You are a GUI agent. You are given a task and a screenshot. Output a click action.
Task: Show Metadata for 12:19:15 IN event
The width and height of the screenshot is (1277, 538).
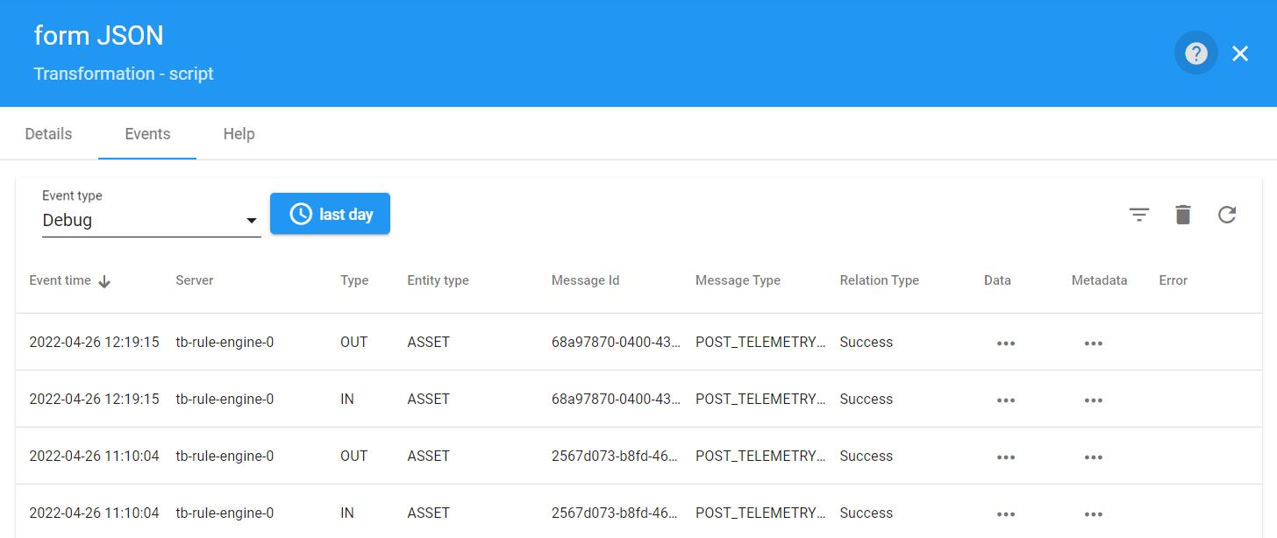[x=1093, y=400]
